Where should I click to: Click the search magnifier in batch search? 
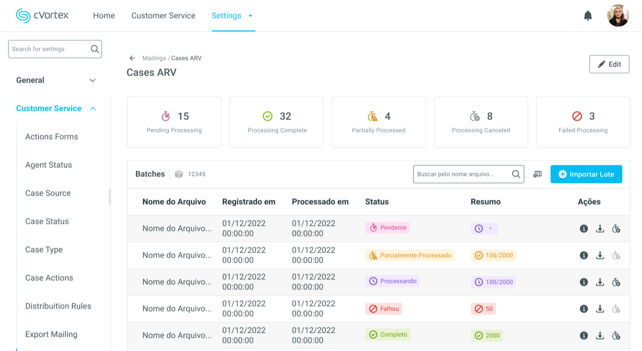[516, 174]
